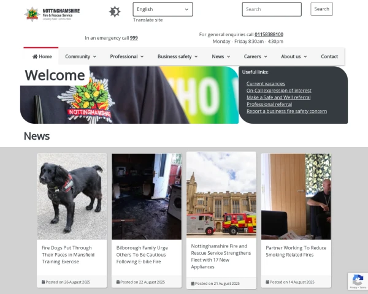Click the reCAPTCHA badge icon

click(x=358, y=281)
